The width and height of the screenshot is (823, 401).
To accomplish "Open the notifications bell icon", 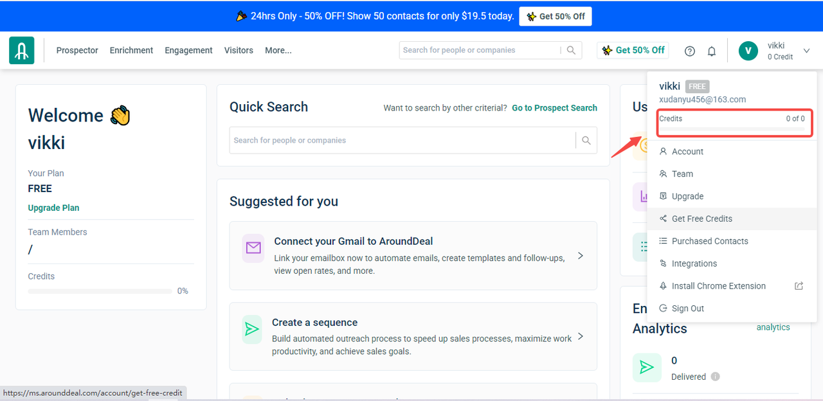I will tap(712, 51).
